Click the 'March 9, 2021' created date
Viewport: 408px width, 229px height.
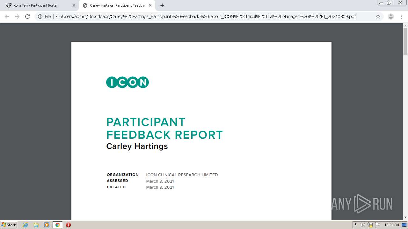[x=160, y=187]
